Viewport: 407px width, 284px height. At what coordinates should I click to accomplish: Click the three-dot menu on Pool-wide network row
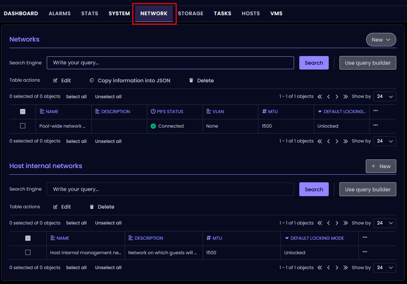point(375,125)
